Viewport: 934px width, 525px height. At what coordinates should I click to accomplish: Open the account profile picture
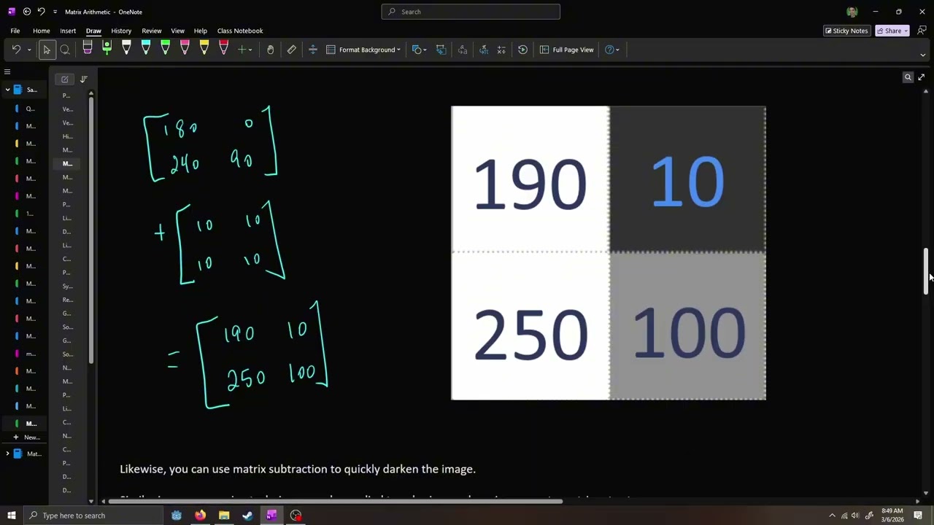(852, 12)
